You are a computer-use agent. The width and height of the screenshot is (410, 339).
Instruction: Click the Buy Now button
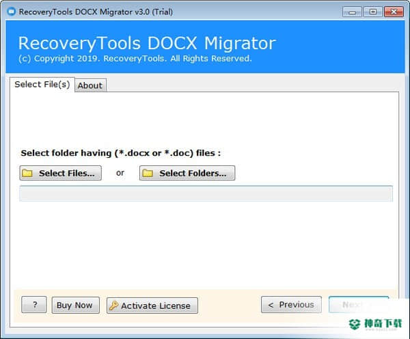(76, 305)
